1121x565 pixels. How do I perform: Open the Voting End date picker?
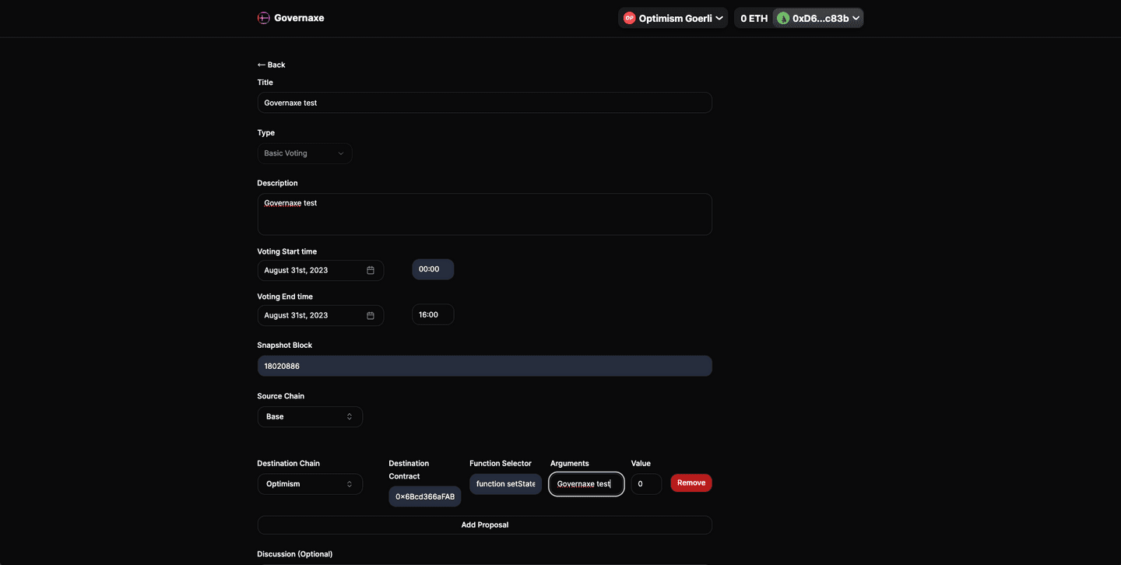[x=320, y=315]
